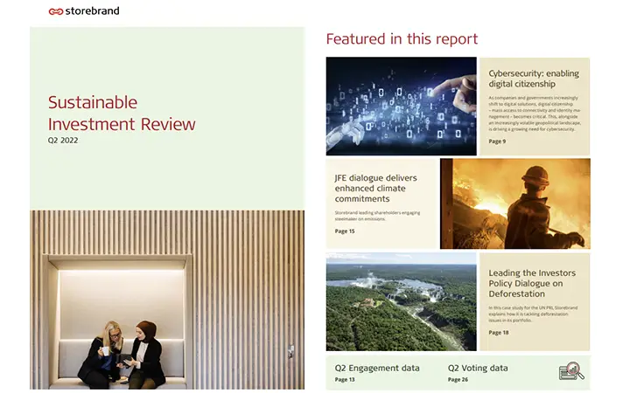630x393 pixels.
Task: Click 'Page 18' under Deforestation
Action: (x=499, y=333)
